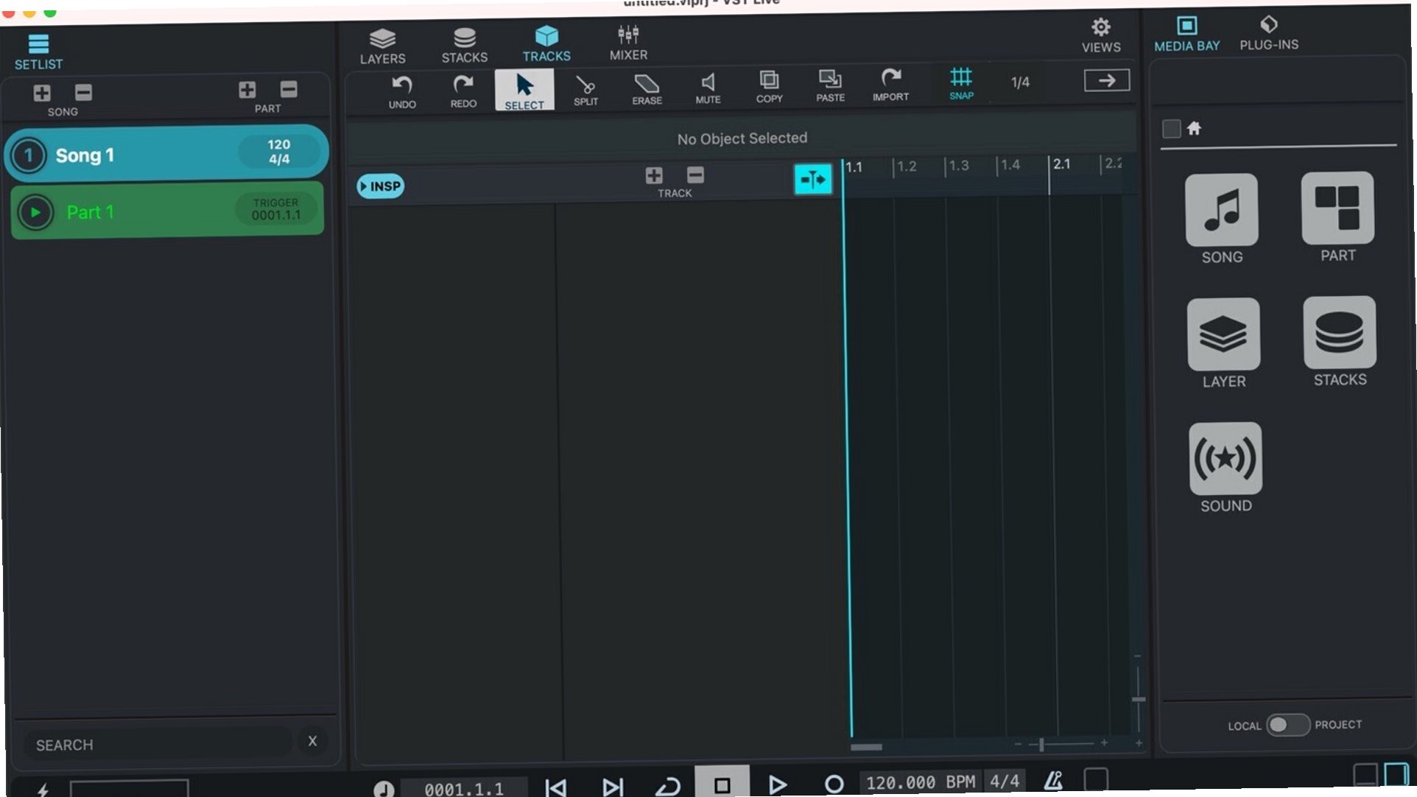Toggle the cycle loop button
The height and width of the screenshot is (797, 1417).
[x=667, y=785]
